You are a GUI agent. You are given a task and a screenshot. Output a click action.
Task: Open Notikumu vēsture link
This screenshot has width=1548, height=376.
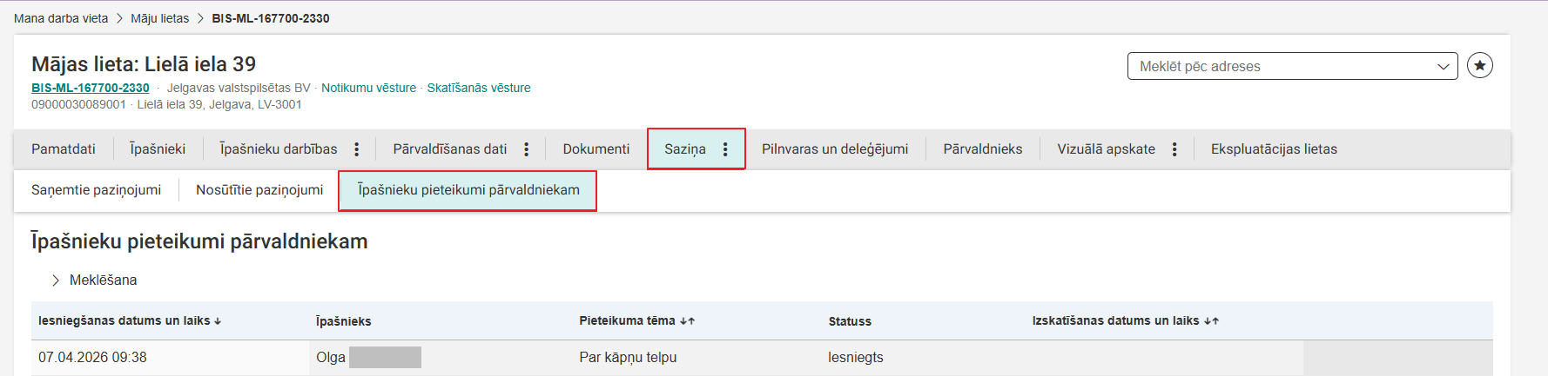pyautogui.click(x=368, y=88)
